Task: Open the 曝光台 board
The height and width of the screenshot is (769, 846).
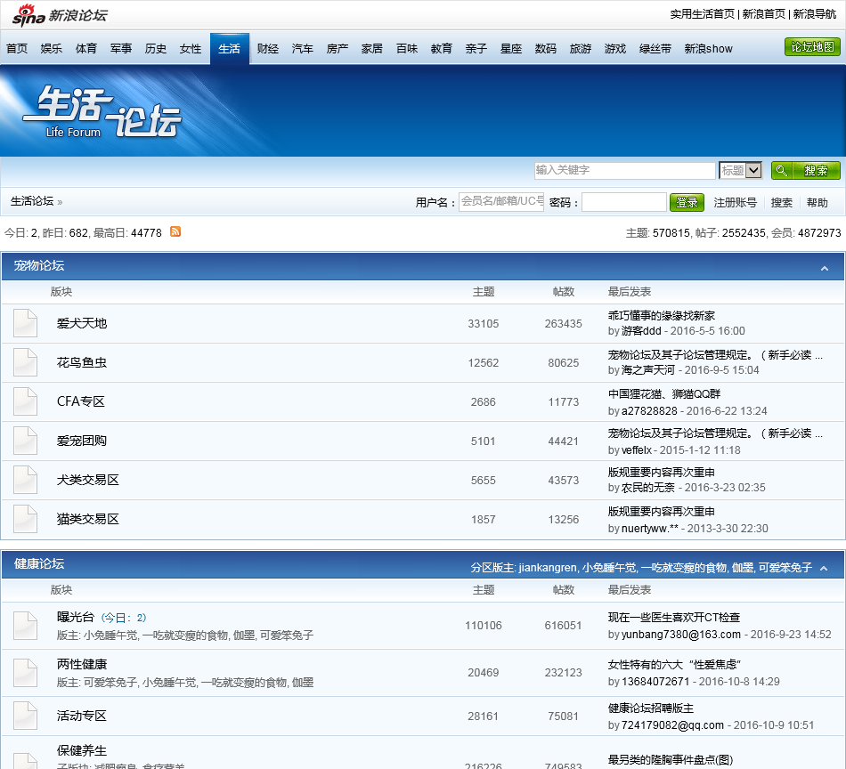Action: pos(76,617)
